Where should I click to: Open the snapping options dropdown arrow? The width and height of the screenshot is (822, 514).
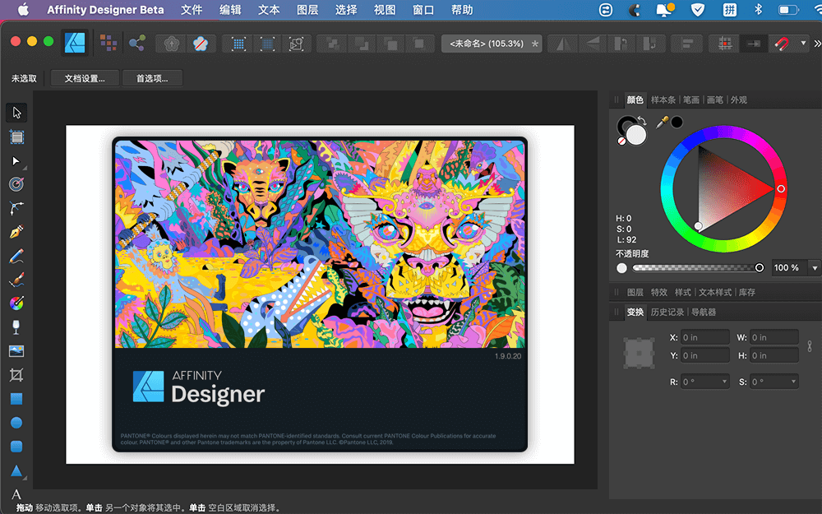(x=803, y=43)
